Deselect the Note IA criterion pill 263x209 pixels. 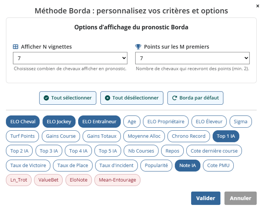click(x=187, y=165)
